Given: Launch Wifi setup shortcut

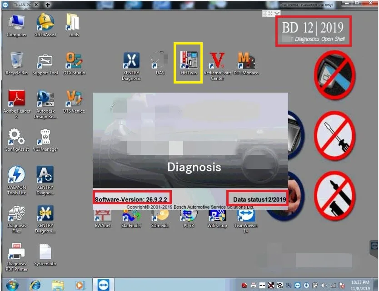Looking at the screenshot, I should 217,219.
